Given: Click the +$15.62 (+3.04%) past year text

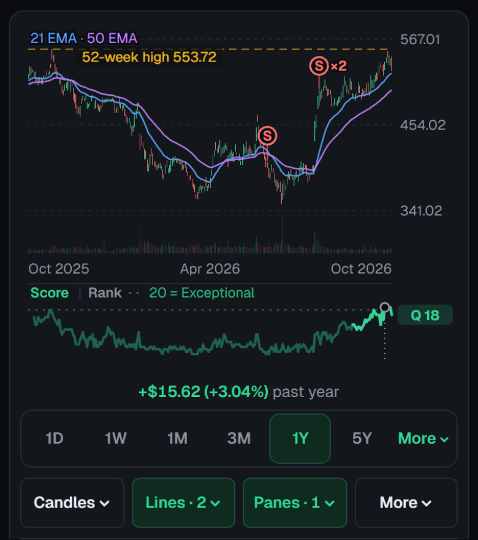Looking at the screenshot, I should [x=238, y=391].
